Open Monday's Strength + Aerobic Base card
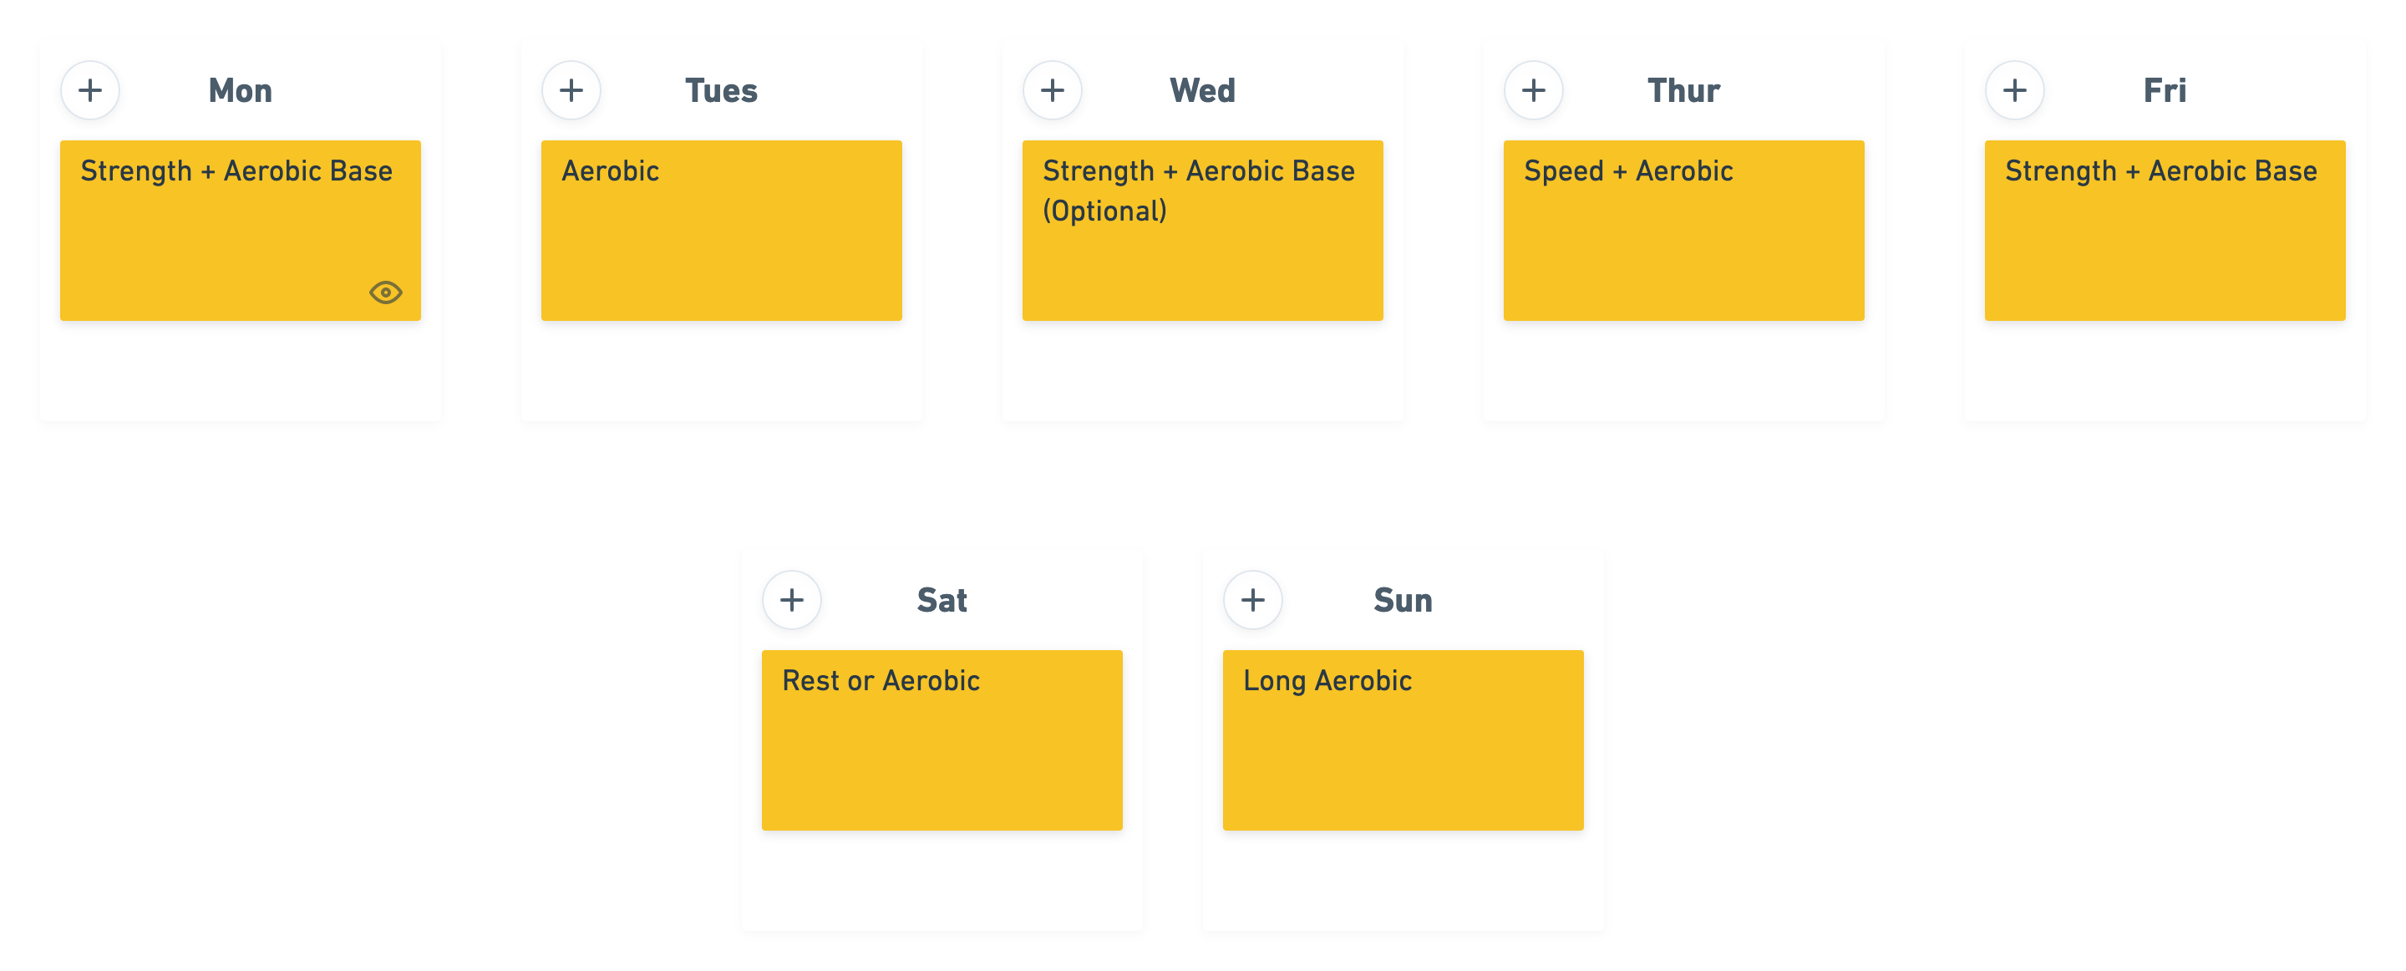2406x971 pixels. [240, 231]
